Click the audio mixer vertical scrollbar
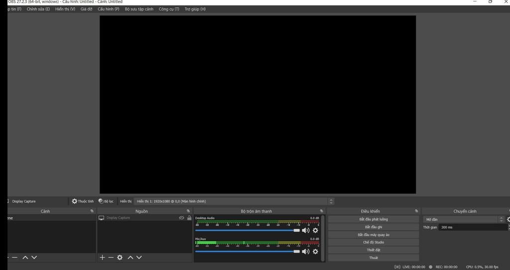The height and width of the screenshot is (270, 510). click(323, 238)
